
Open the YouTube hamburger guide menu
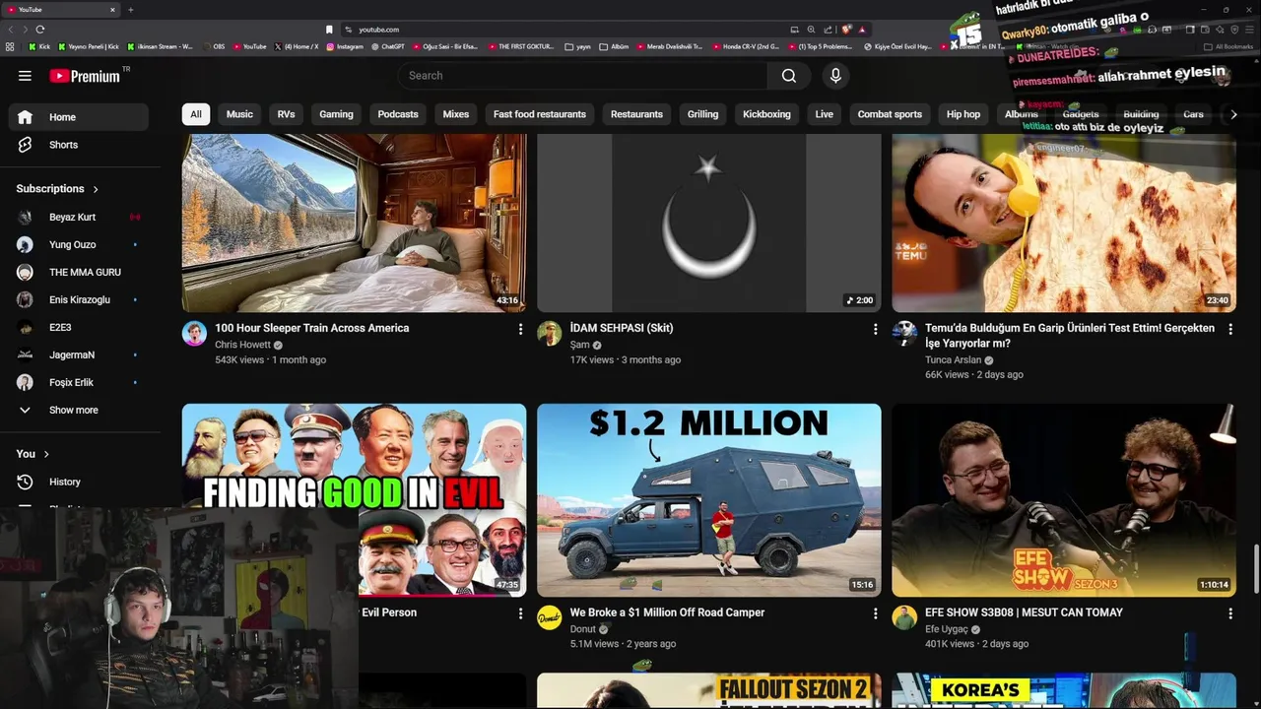coord(25,76)
